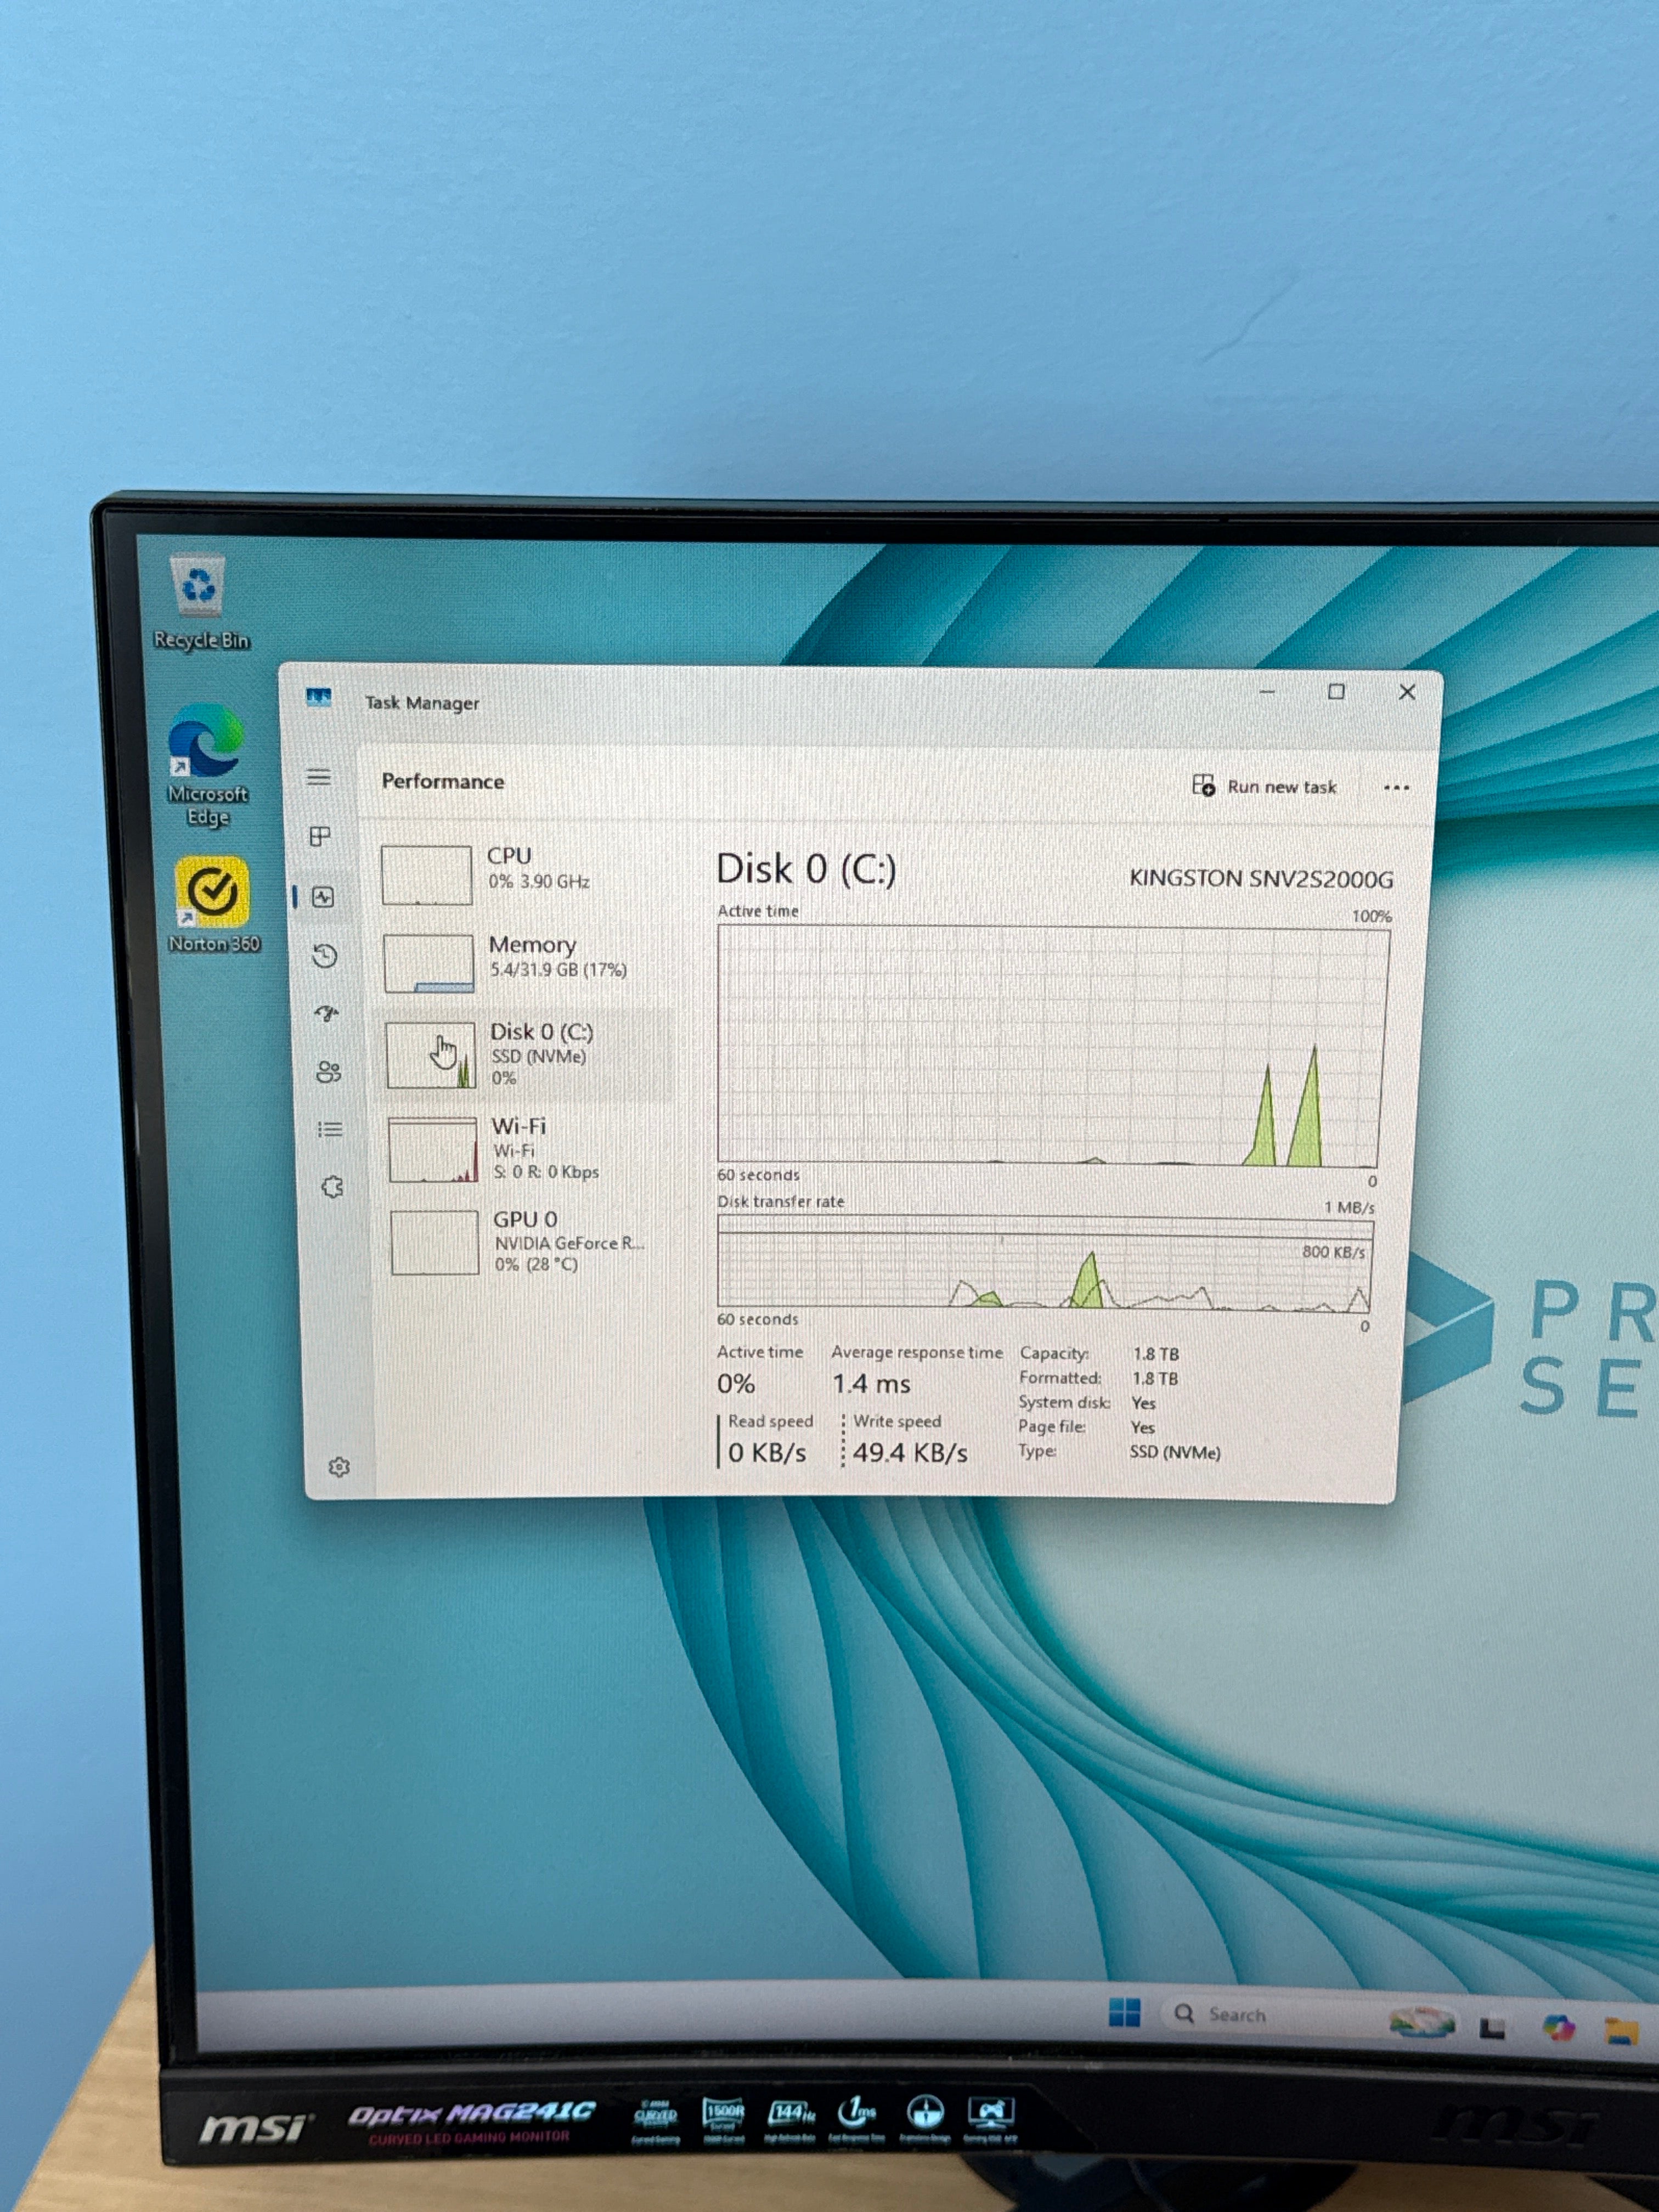Screen dimensions: 1659x2212
Task: Open the Recycle Bin desktop icon
Action: (200, 603)
